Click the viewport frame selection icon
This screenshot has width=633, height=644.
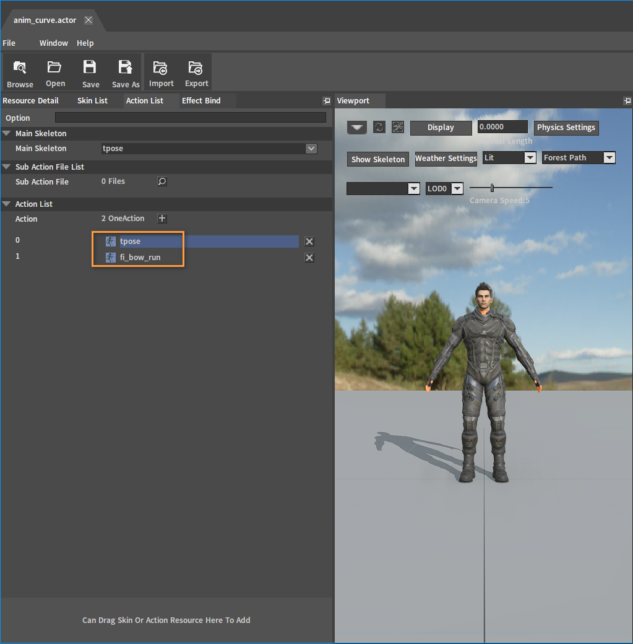398,128
